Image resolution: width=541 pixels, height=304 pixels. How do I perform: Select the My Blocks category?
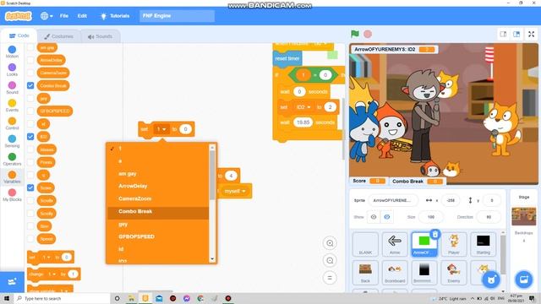(12, 195)
